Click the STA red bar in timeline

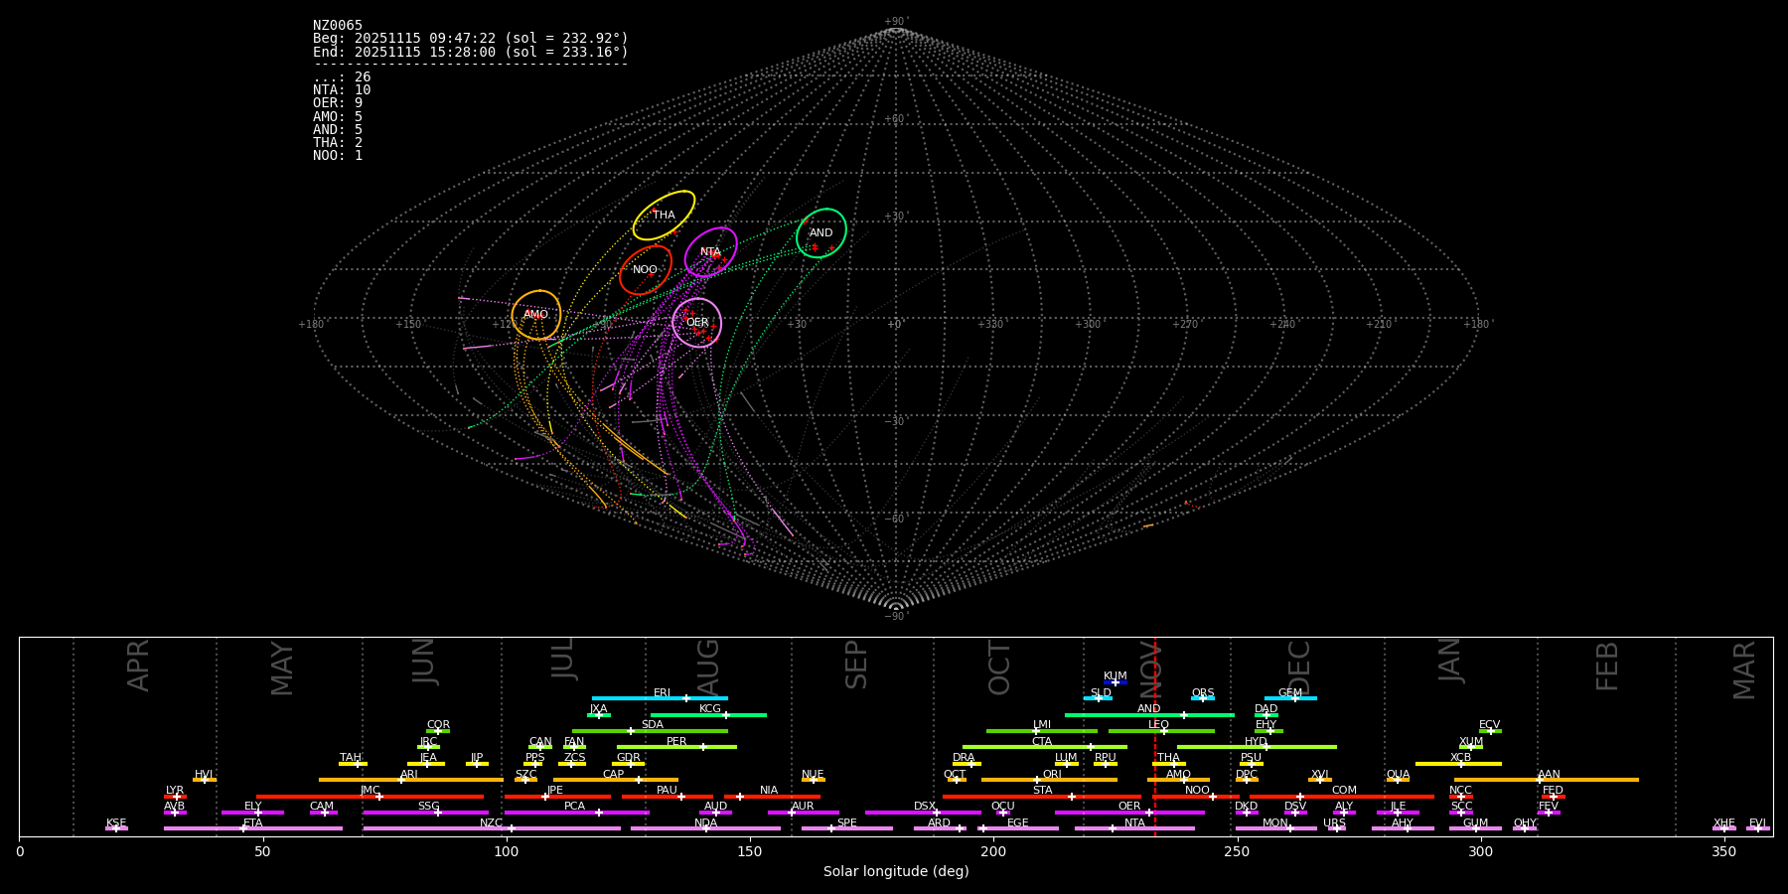pyautogui.click(x=1041, y=797)
